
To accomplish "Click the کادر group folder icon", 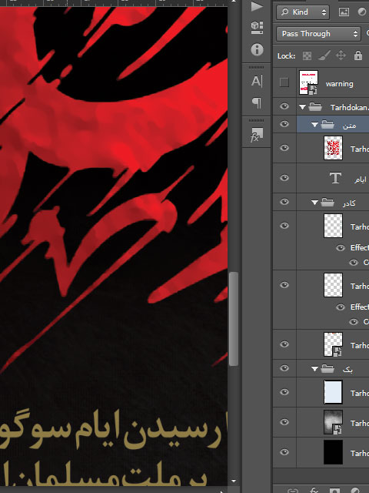I will [327, 202].
